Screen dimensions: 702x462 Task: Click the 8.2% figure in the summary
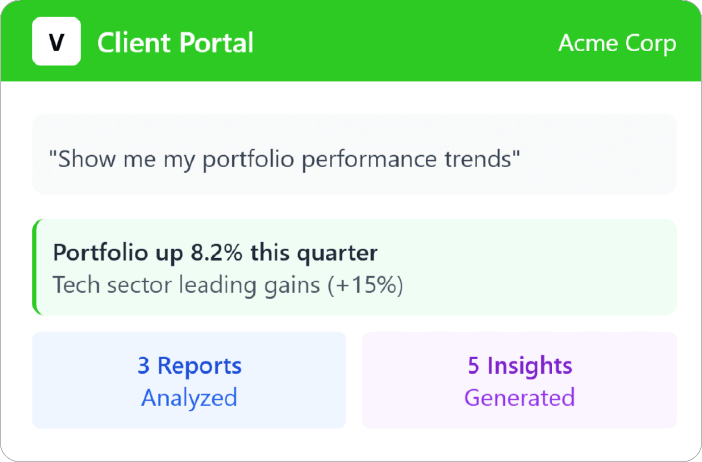click(216, 253)
